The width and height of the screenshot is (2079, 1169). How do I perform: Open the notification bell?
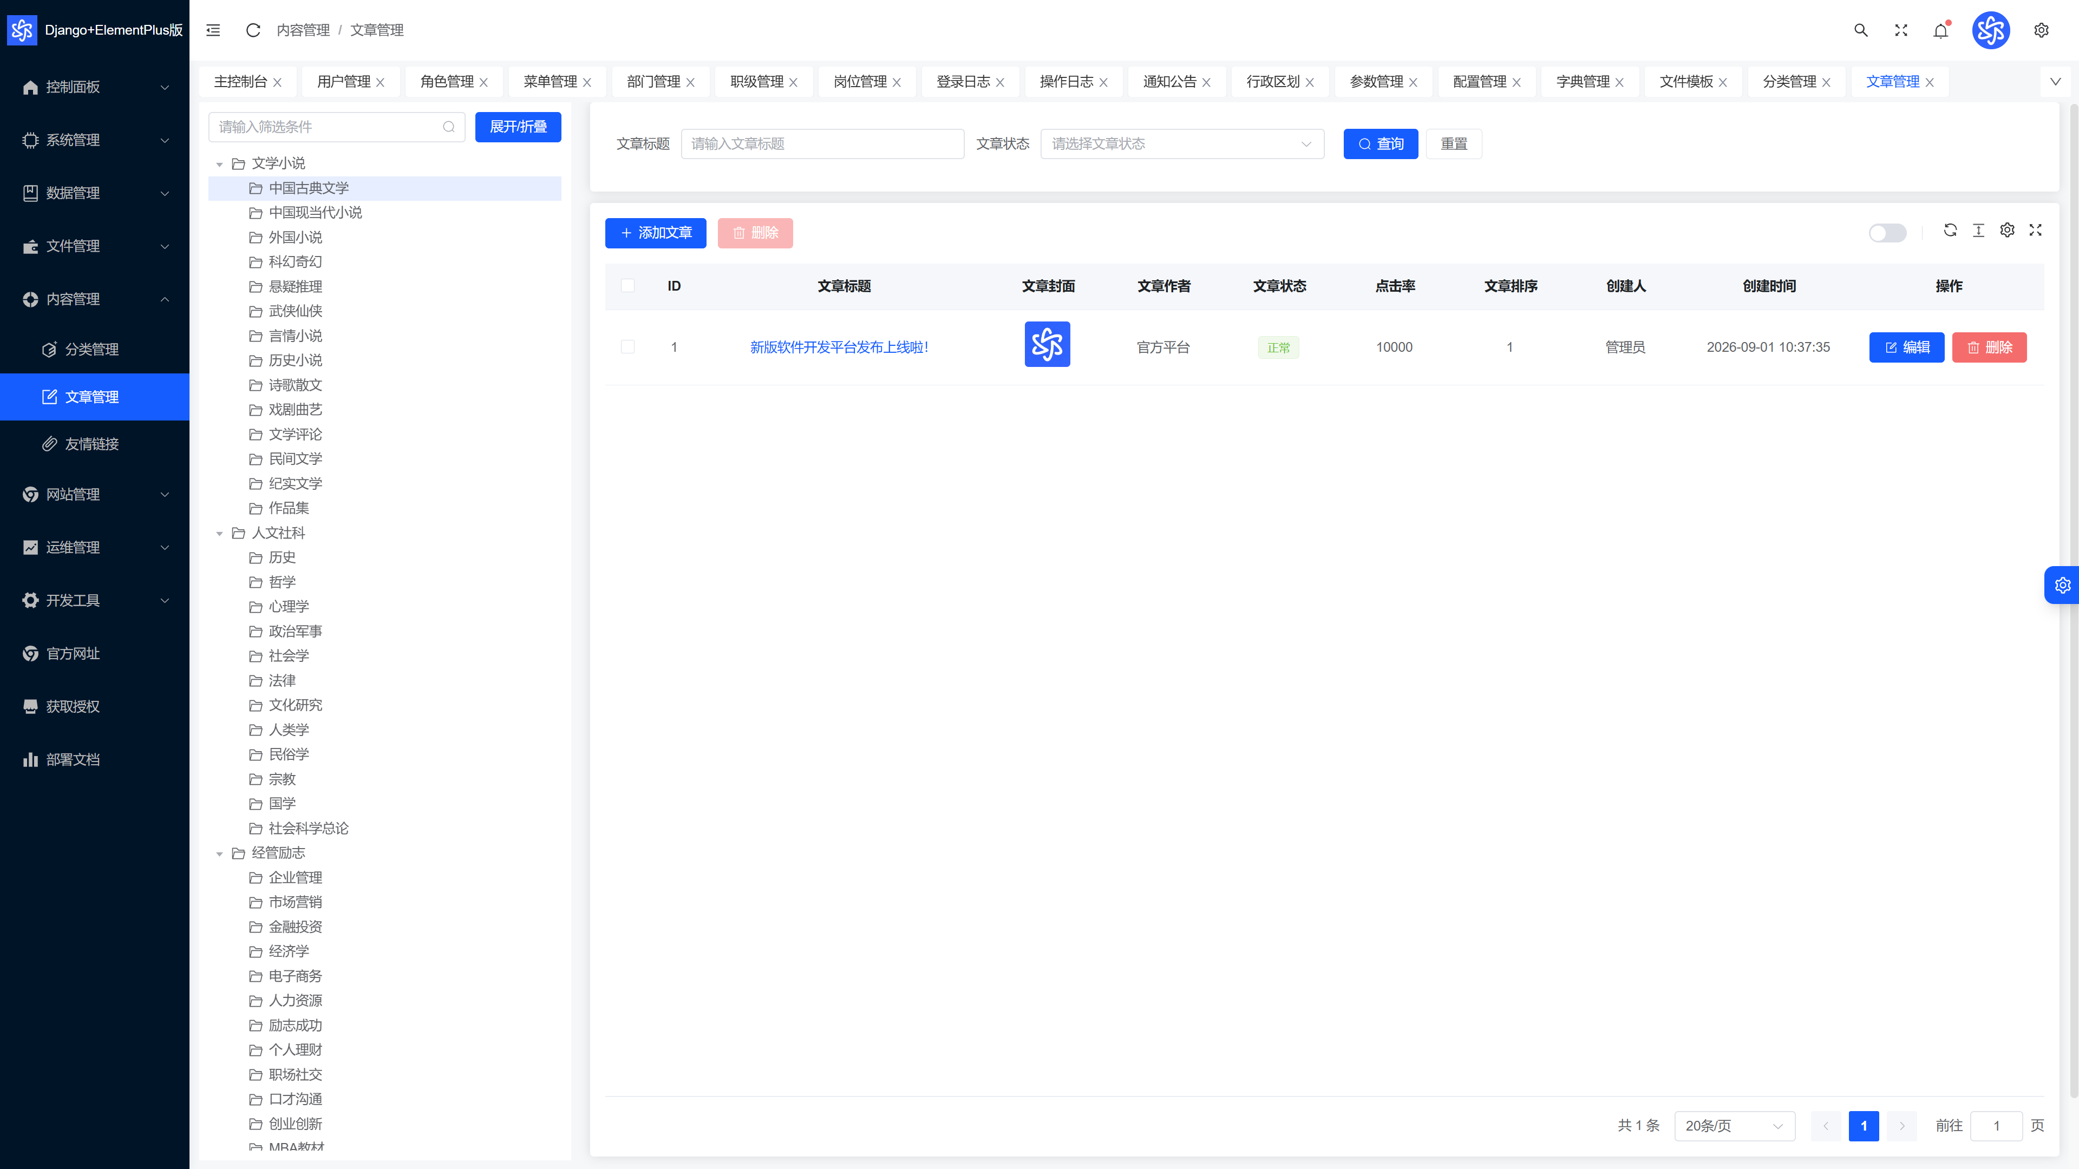point(1941,31)
